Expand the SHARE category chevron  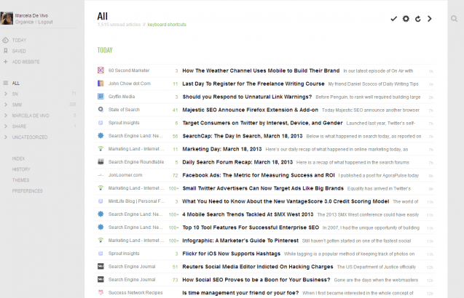pyautogui.click(x=5, y=126)
